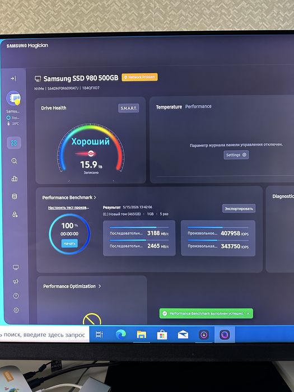Open the monitor icon in lower sidebar
The height and width of the screenshot is (392, 294).
pos(16,267)
